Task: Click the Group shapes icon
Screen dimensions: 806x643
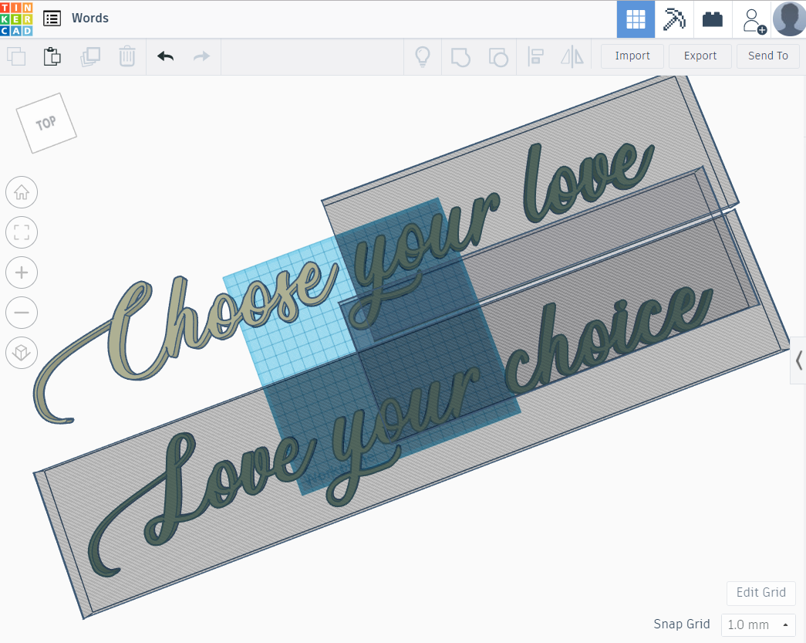Action: [460, 56]
